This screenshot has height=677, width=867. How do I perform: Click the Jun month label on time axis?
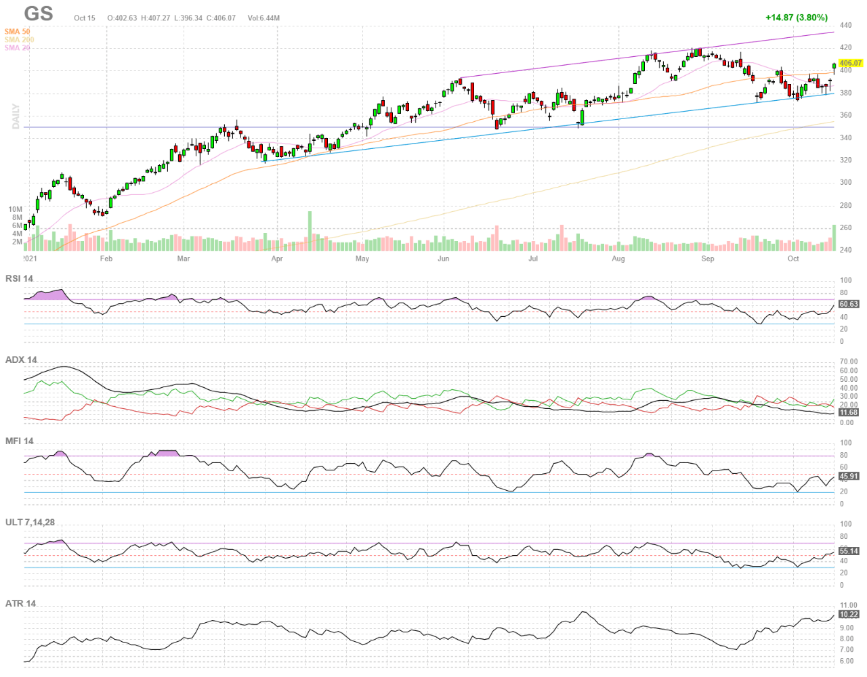443,259
